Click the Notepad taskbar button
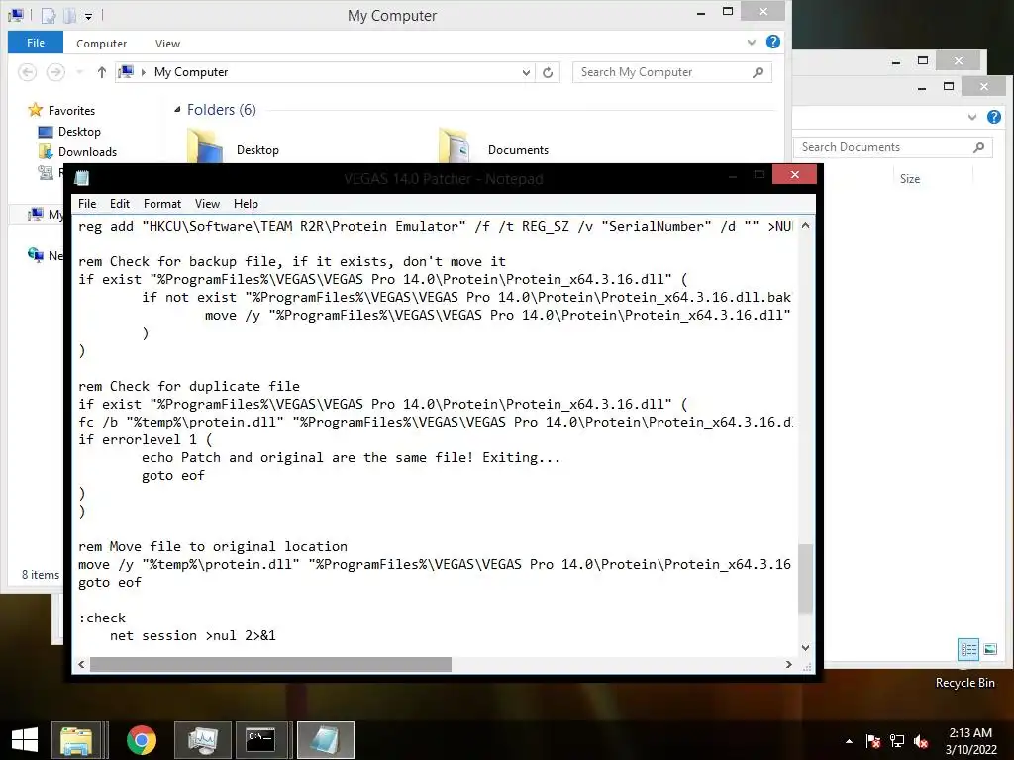Image resolution: width=1014 pixels, height=760 pixels. 326,740
